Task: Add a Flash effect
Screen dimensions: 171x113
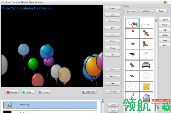Action: coord(146,11)
